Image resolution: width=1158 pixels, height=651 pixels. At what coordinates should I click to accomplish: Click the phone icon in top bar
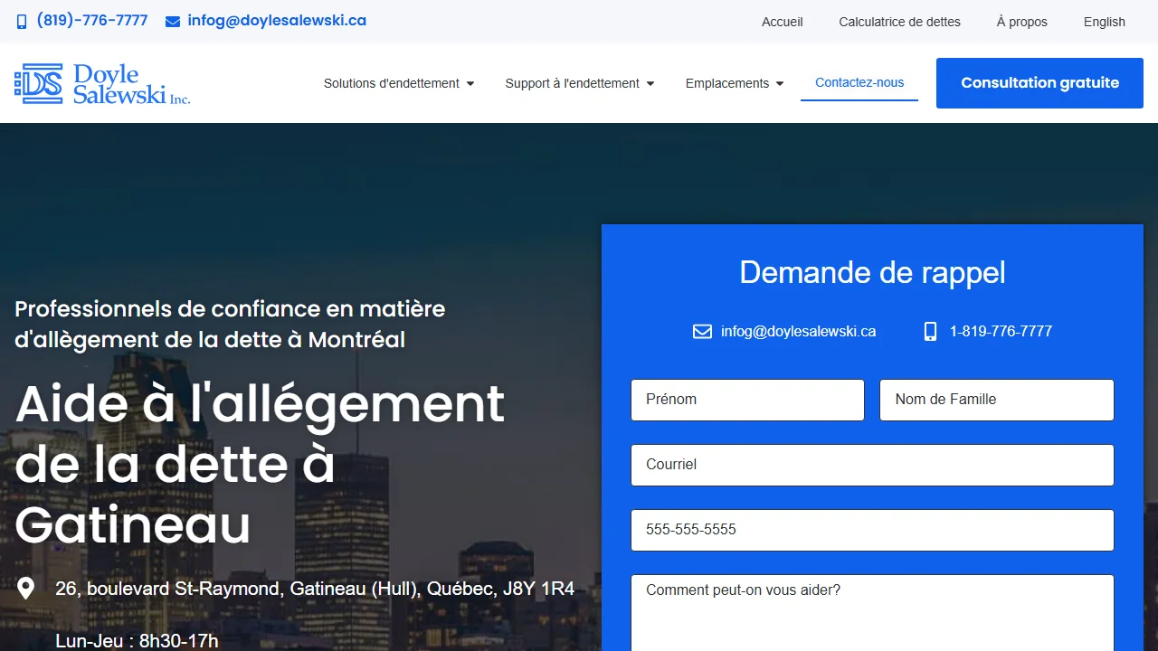pos(22,22)
